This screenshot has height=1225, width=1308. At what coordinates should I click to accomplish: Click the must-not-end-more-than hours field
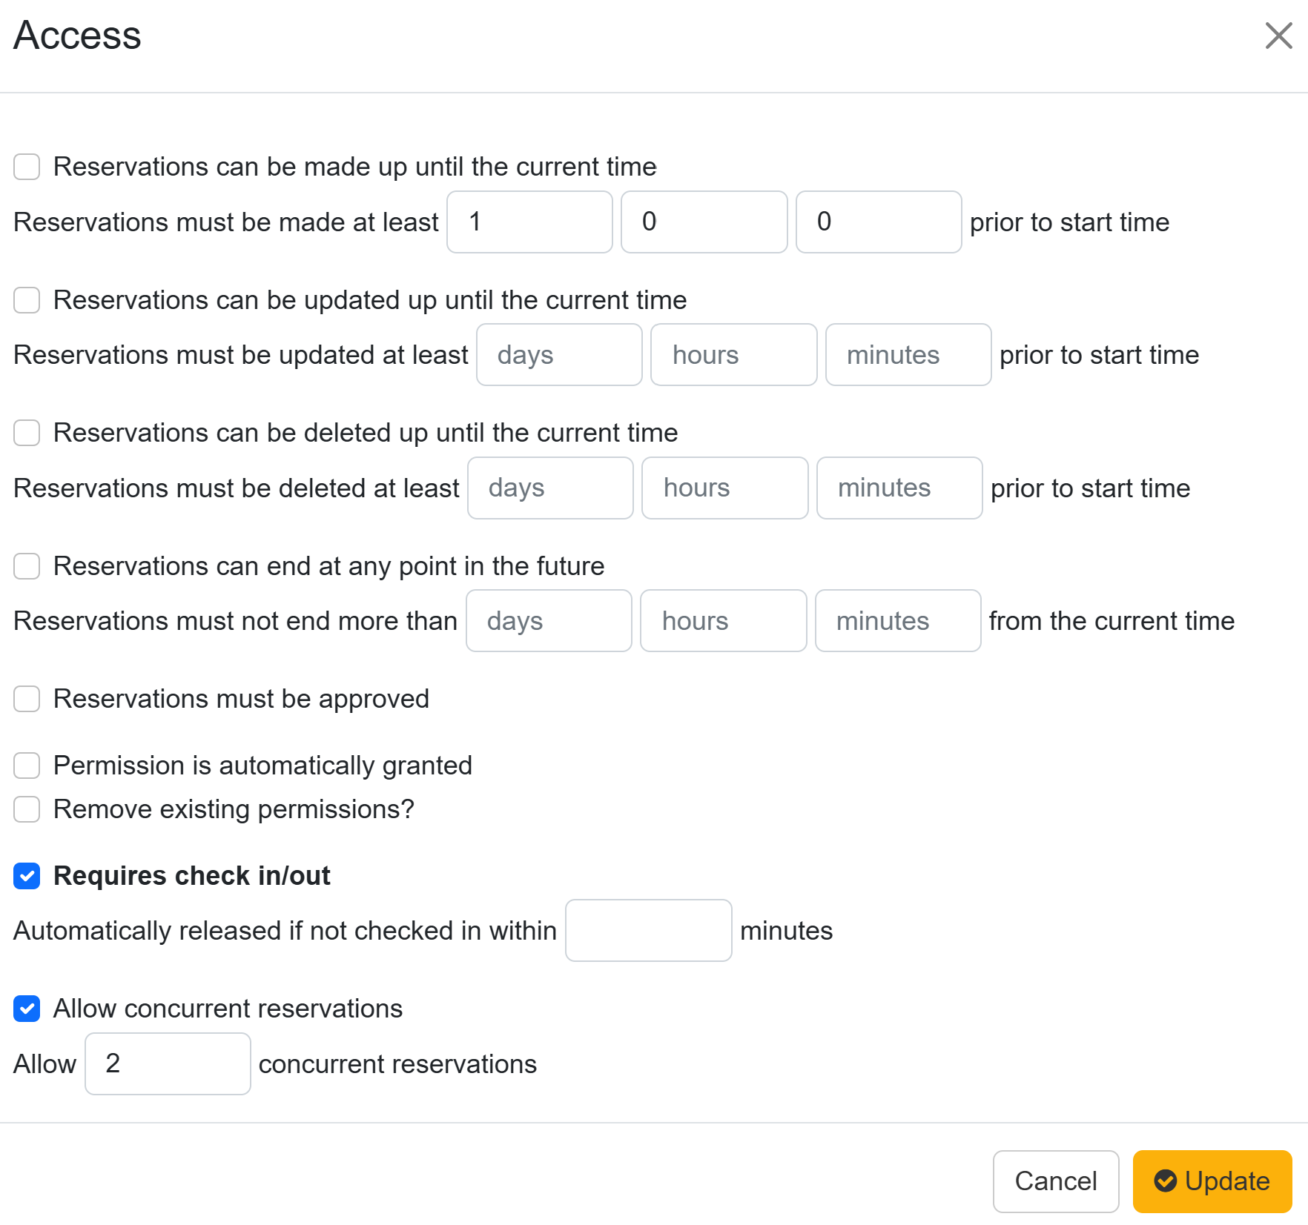[723, 621]
